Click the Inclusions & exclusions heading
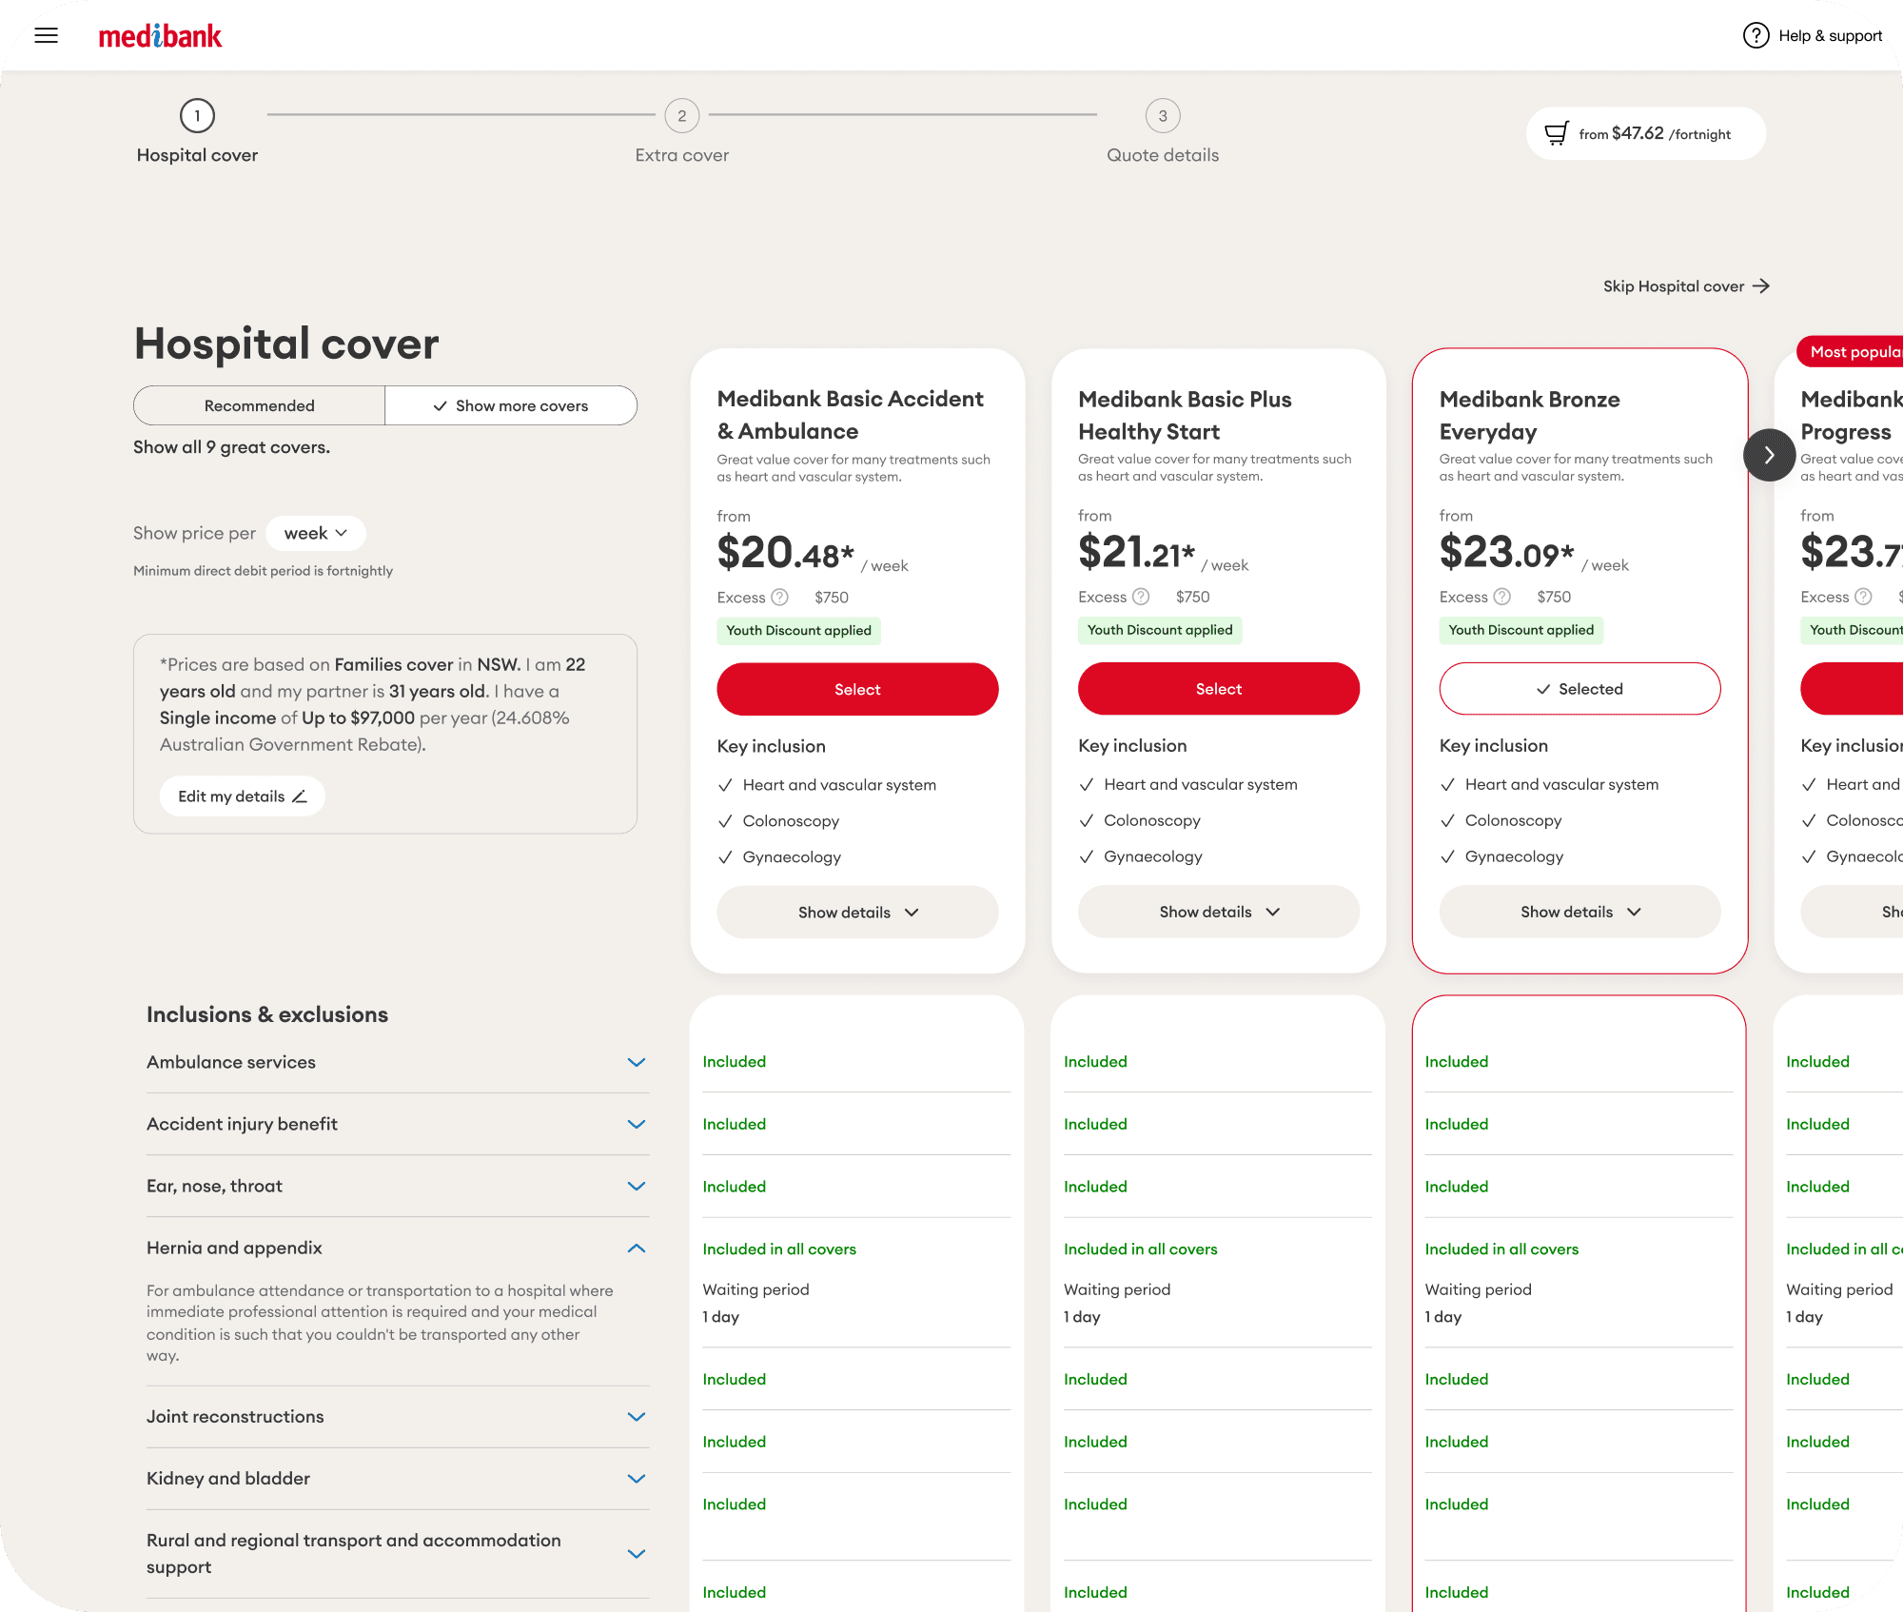Viewport: 1903px width, 1612px height. pos(267,1014)
